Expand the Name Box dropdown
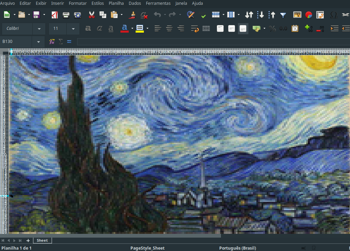350x251 pixels. pyautogui.click(x=39, y=42)
